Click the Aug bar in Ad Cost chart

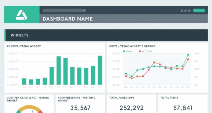coord(86,77)
